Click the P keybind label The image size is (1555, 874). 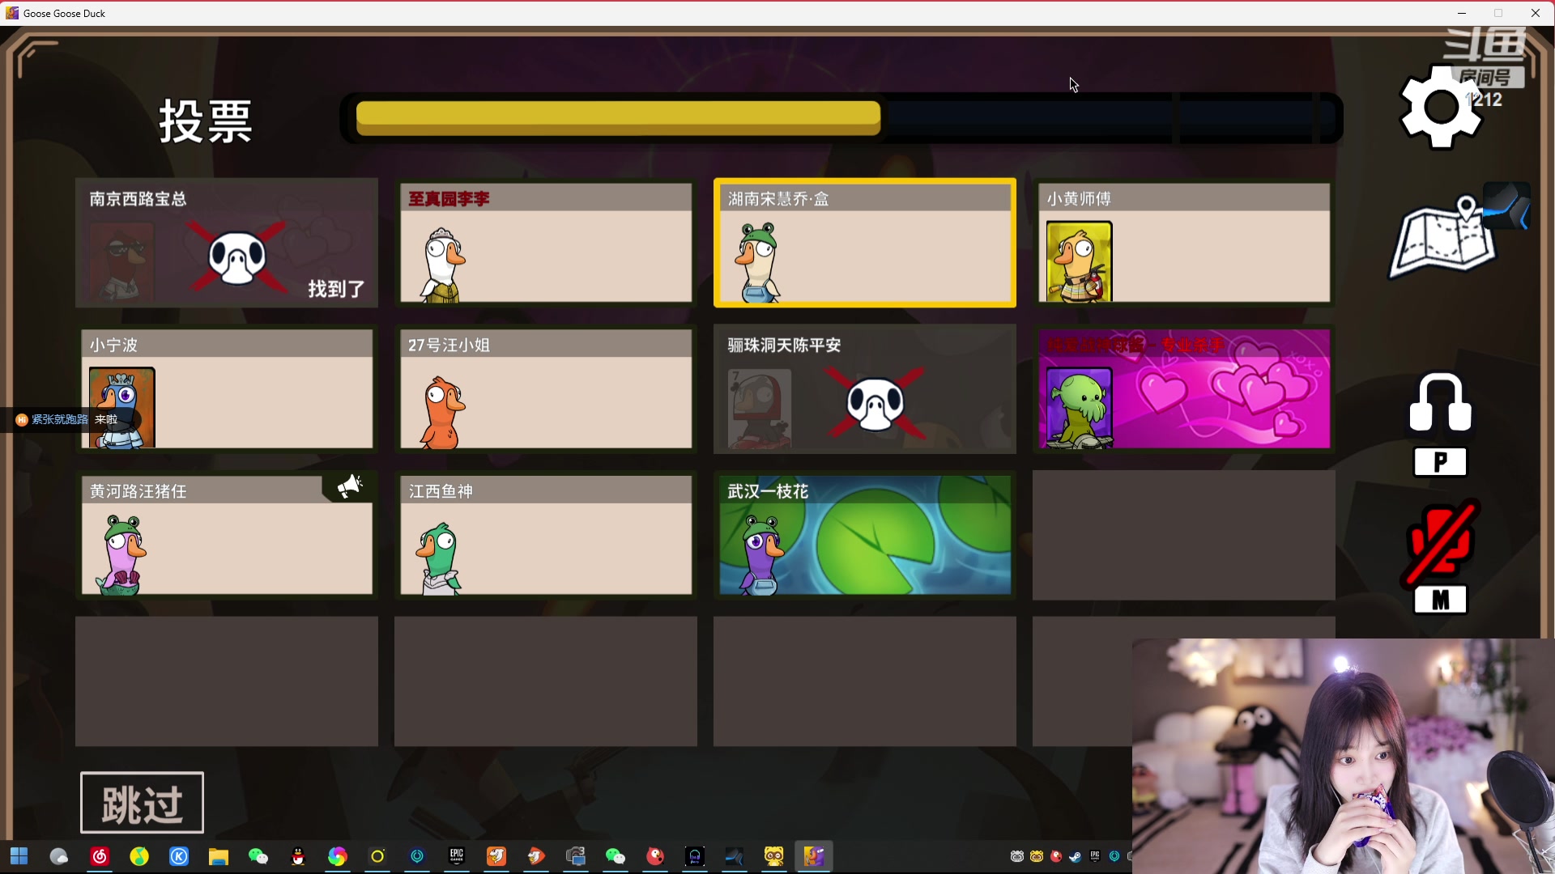(x=1440, y=462)
